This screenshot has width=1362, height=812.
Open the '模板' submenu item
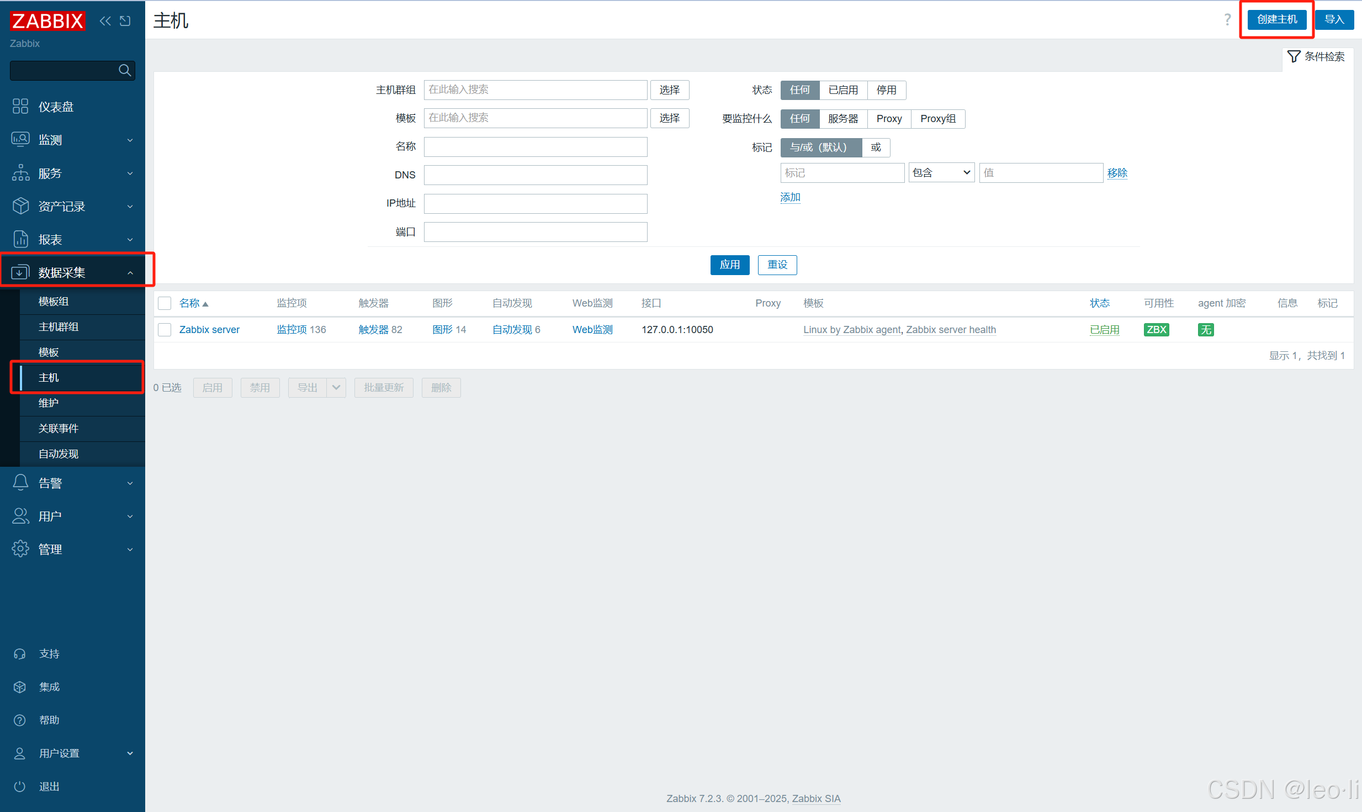pyautogui.click(x=49, y=352)
